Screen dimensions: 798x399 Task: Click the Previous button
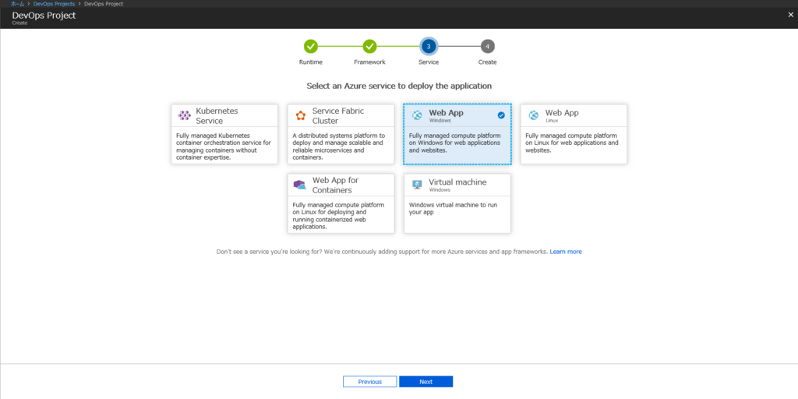coord(370,382)
